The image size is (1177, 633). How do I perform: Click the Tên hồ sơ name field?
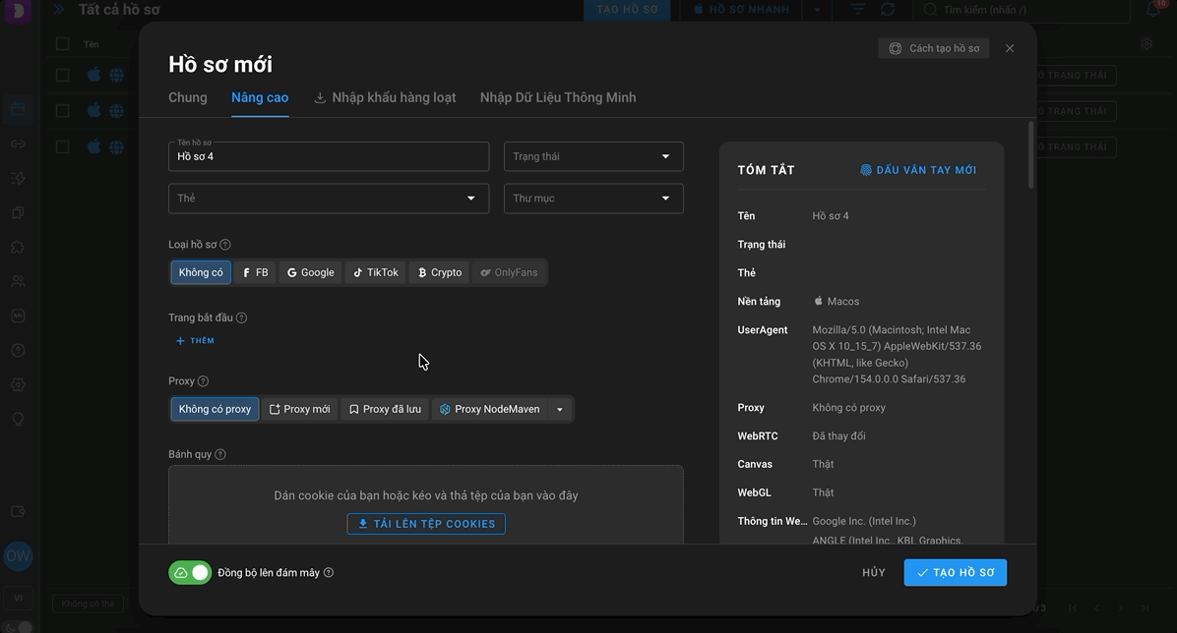tap(329, 156)
